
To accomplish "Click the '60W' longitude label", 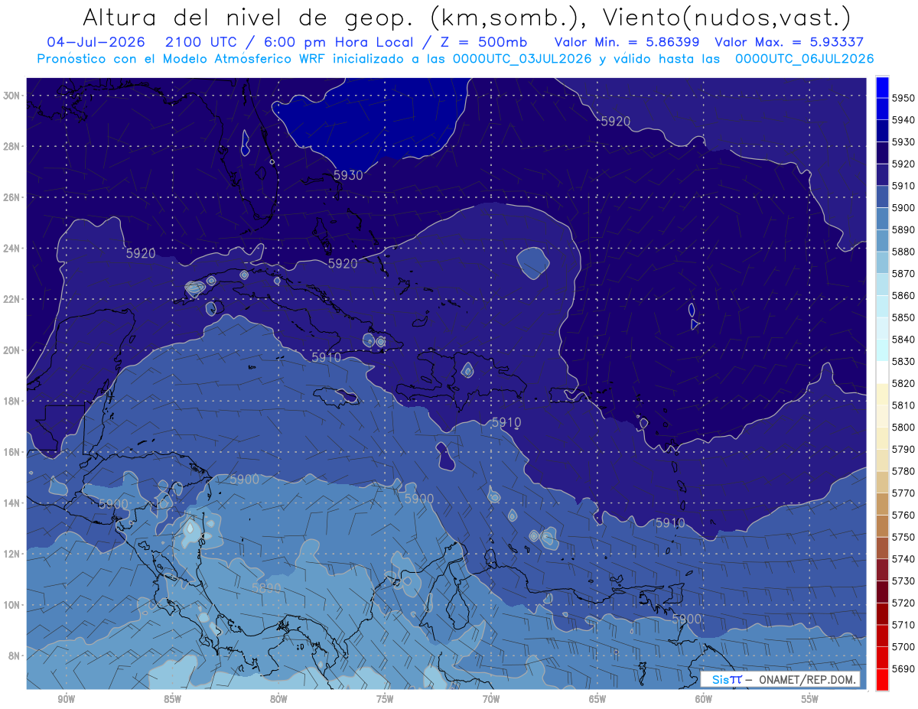I will click(704, 700).
